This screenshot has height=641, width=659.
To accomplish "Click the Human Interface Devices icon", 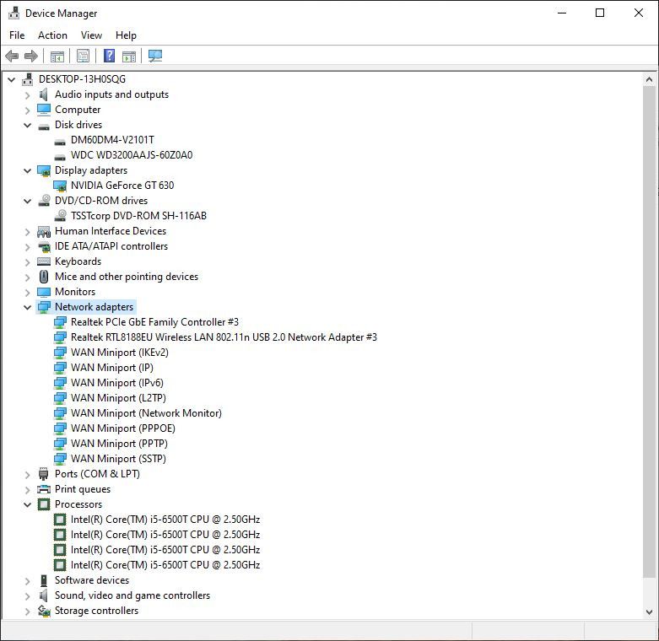I will click(44, 231).
